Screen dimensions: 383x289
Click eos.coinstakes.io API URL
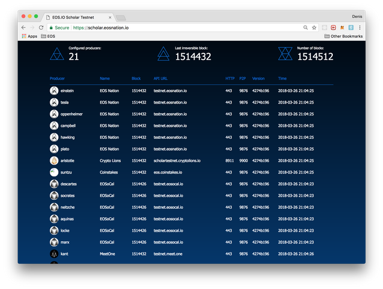point(168,172)
